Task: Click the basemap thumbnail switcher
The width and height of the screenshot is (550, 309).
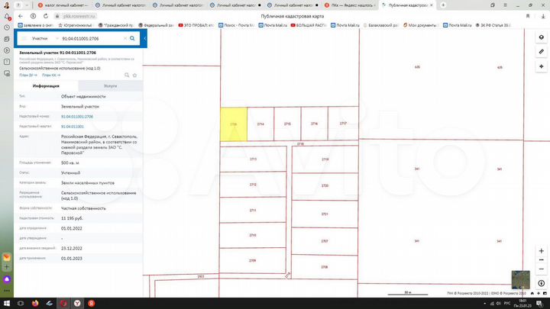Action: coord(522,279)
